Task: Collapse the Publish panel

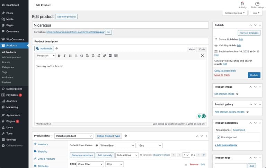Action: point(261,25)
